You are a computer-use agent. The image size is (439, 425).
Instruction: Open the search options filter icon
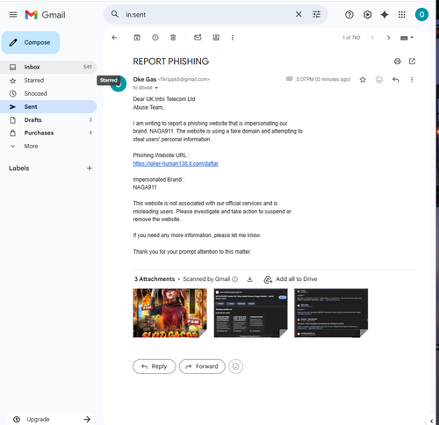(316, 14)
